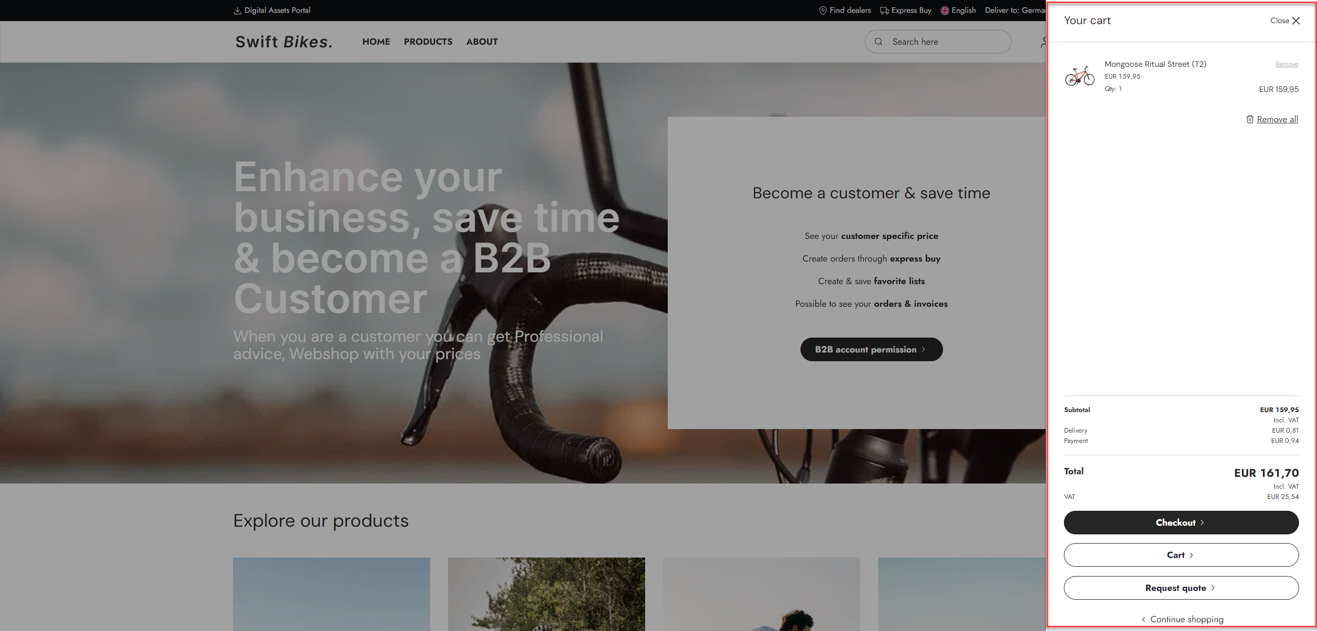Screen dimensions: 1317x631
Task: Proceed with the Checkout button
Action: click(1181, 523)
